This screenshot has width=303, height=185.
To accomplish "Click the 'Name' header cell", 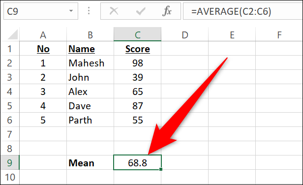I will point(90,48).
